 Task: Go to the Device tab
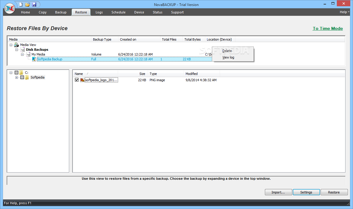click(x=139, y=12)
